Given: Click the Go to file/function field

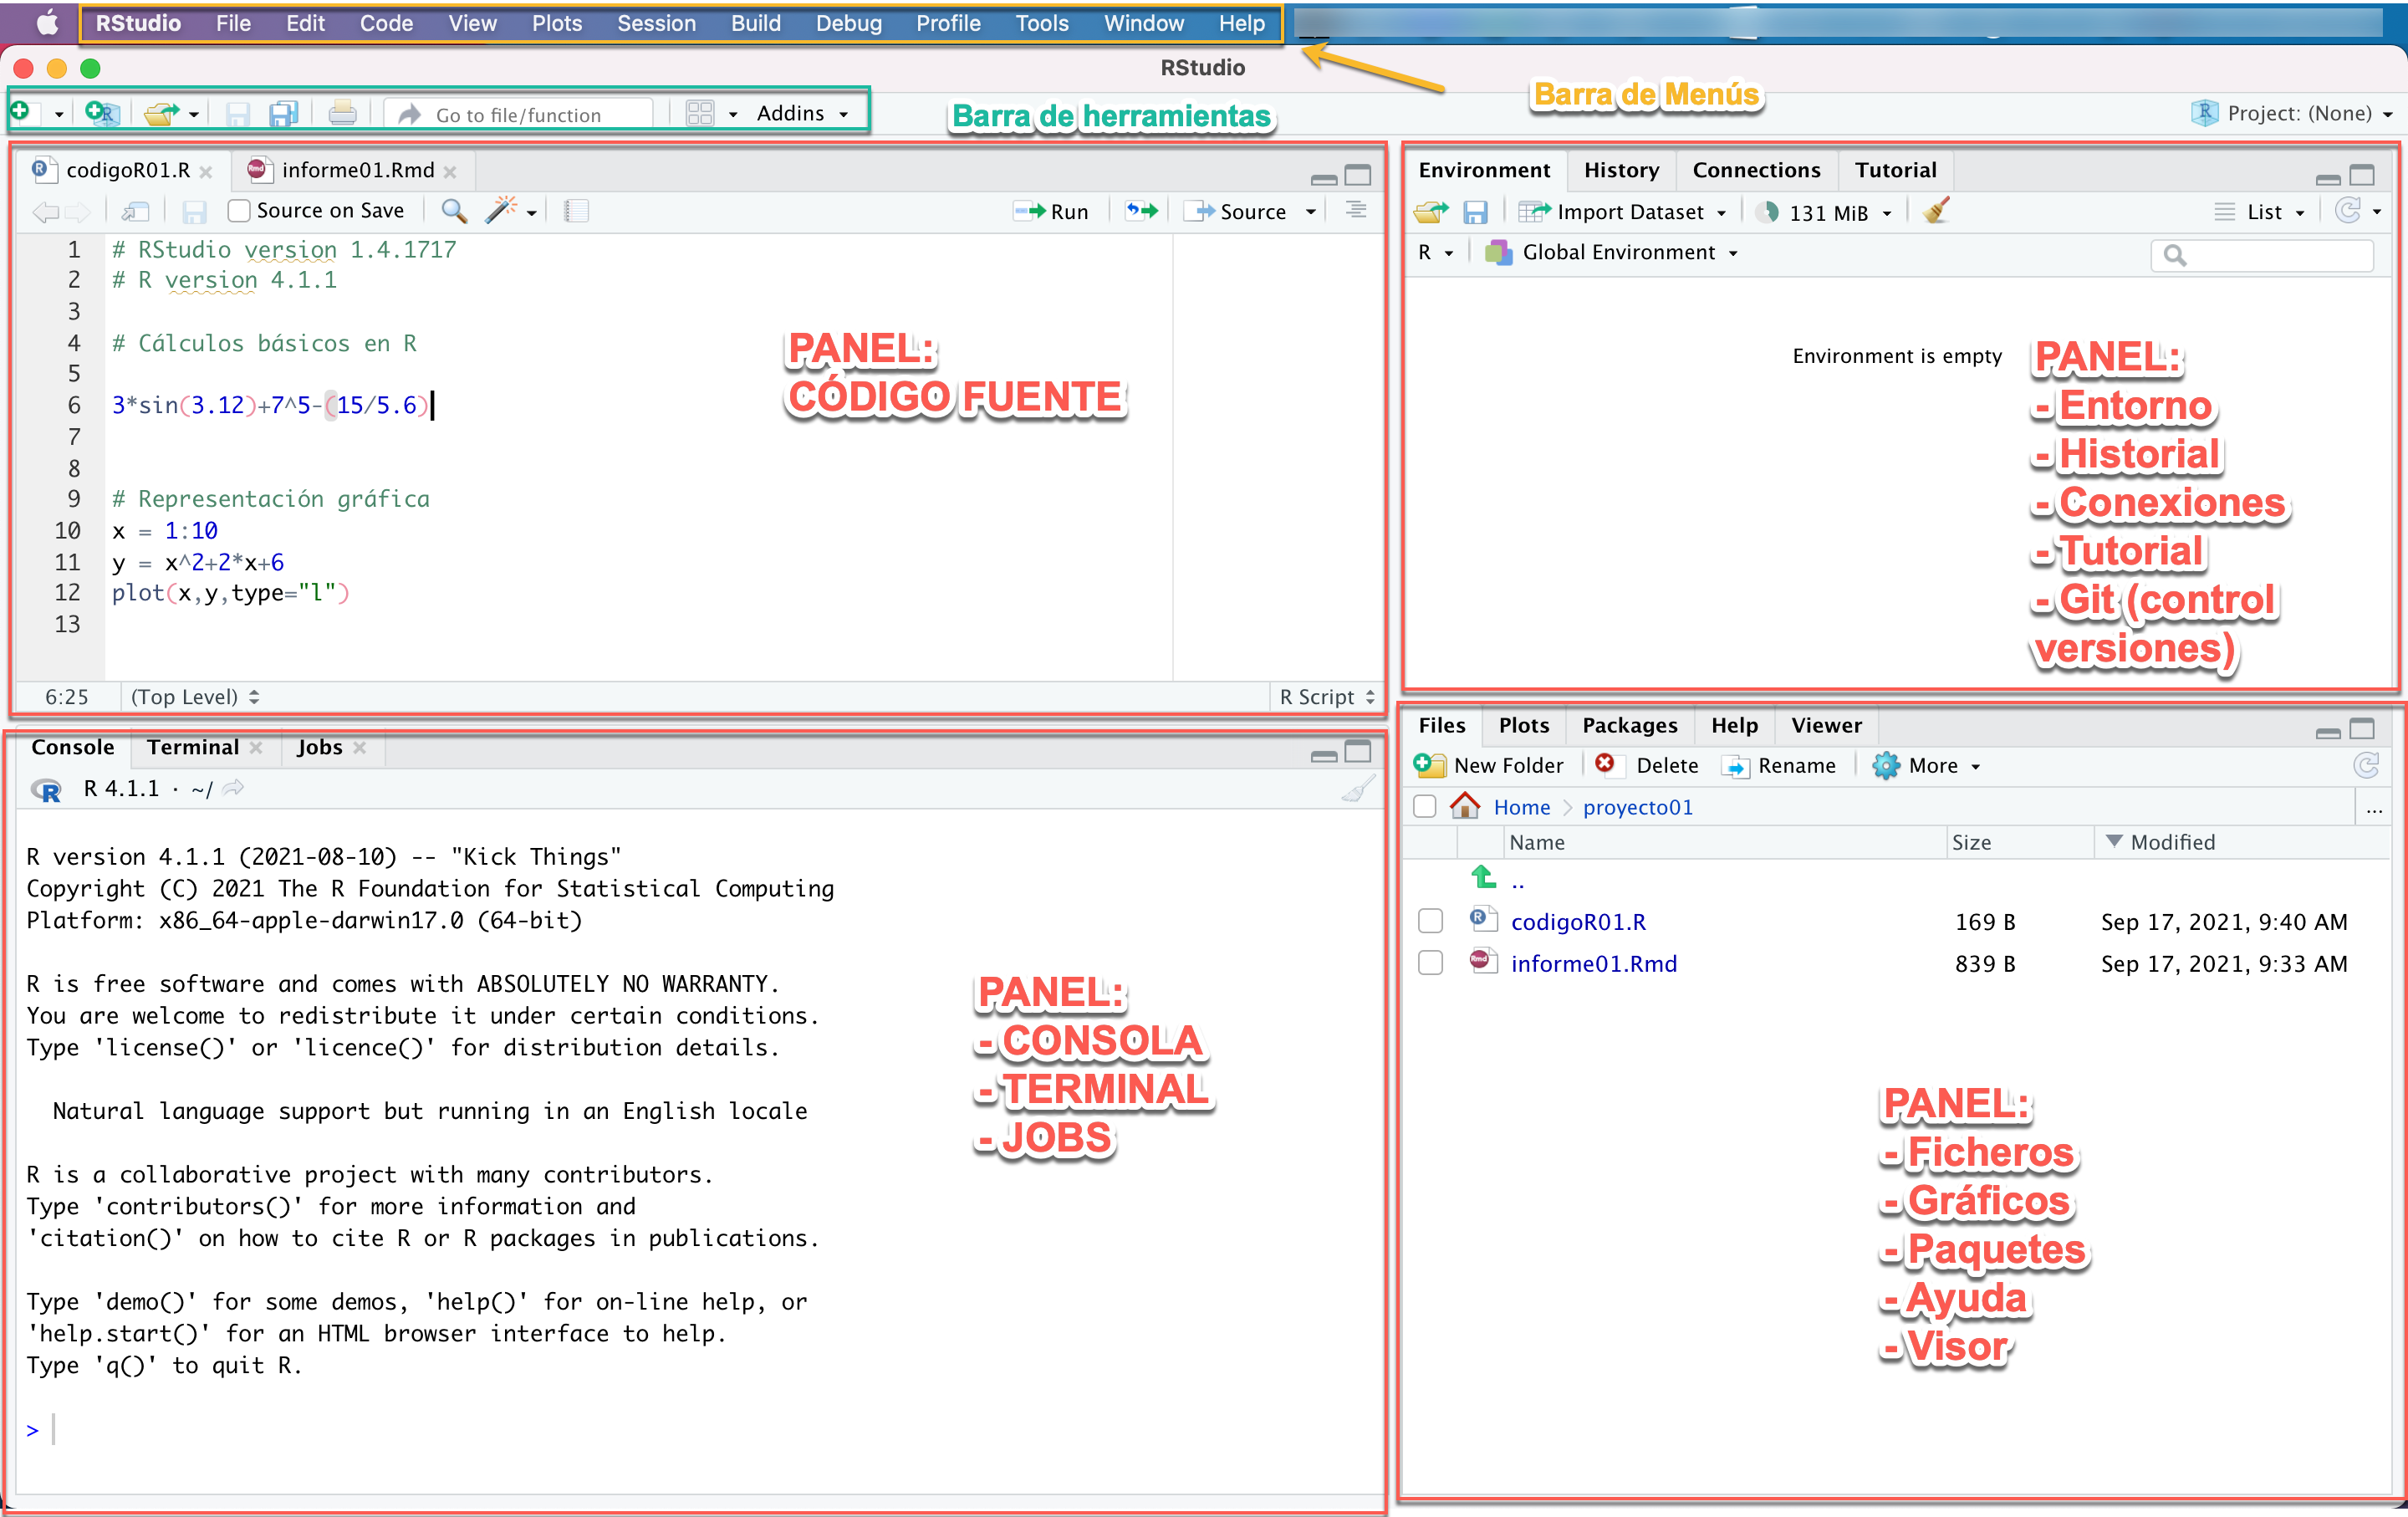Looking at the screenshot, I should click(x=519, y=114).
